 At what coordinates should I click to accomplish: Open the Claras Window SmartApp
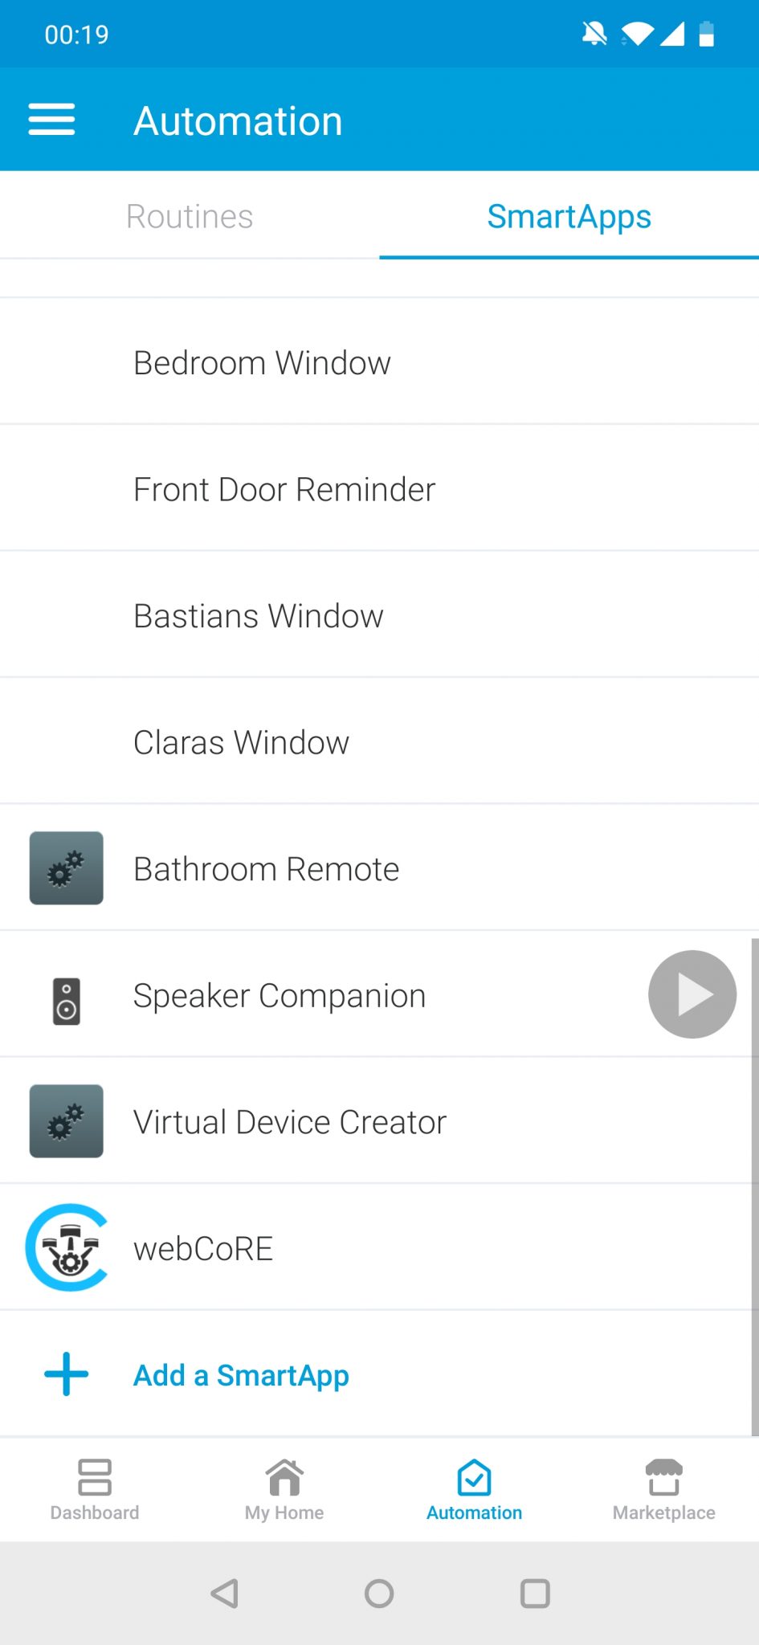click(241, 742)
